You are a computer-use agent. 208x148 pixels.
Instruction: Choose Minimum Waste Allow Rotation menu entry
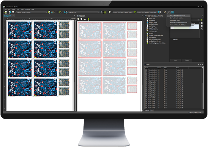178,22
